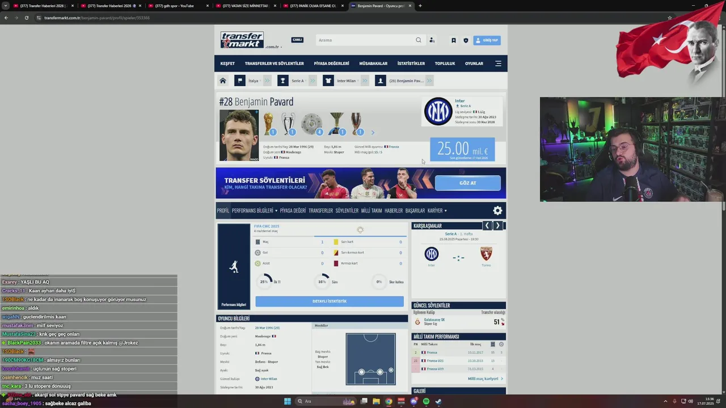
Task: Open Keşfet in main navigation
Action: [x=227, y=63]
